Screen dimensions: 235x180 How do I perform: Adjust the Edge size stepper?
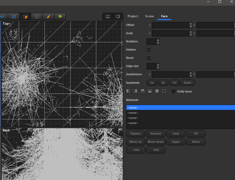click(158, 66)
